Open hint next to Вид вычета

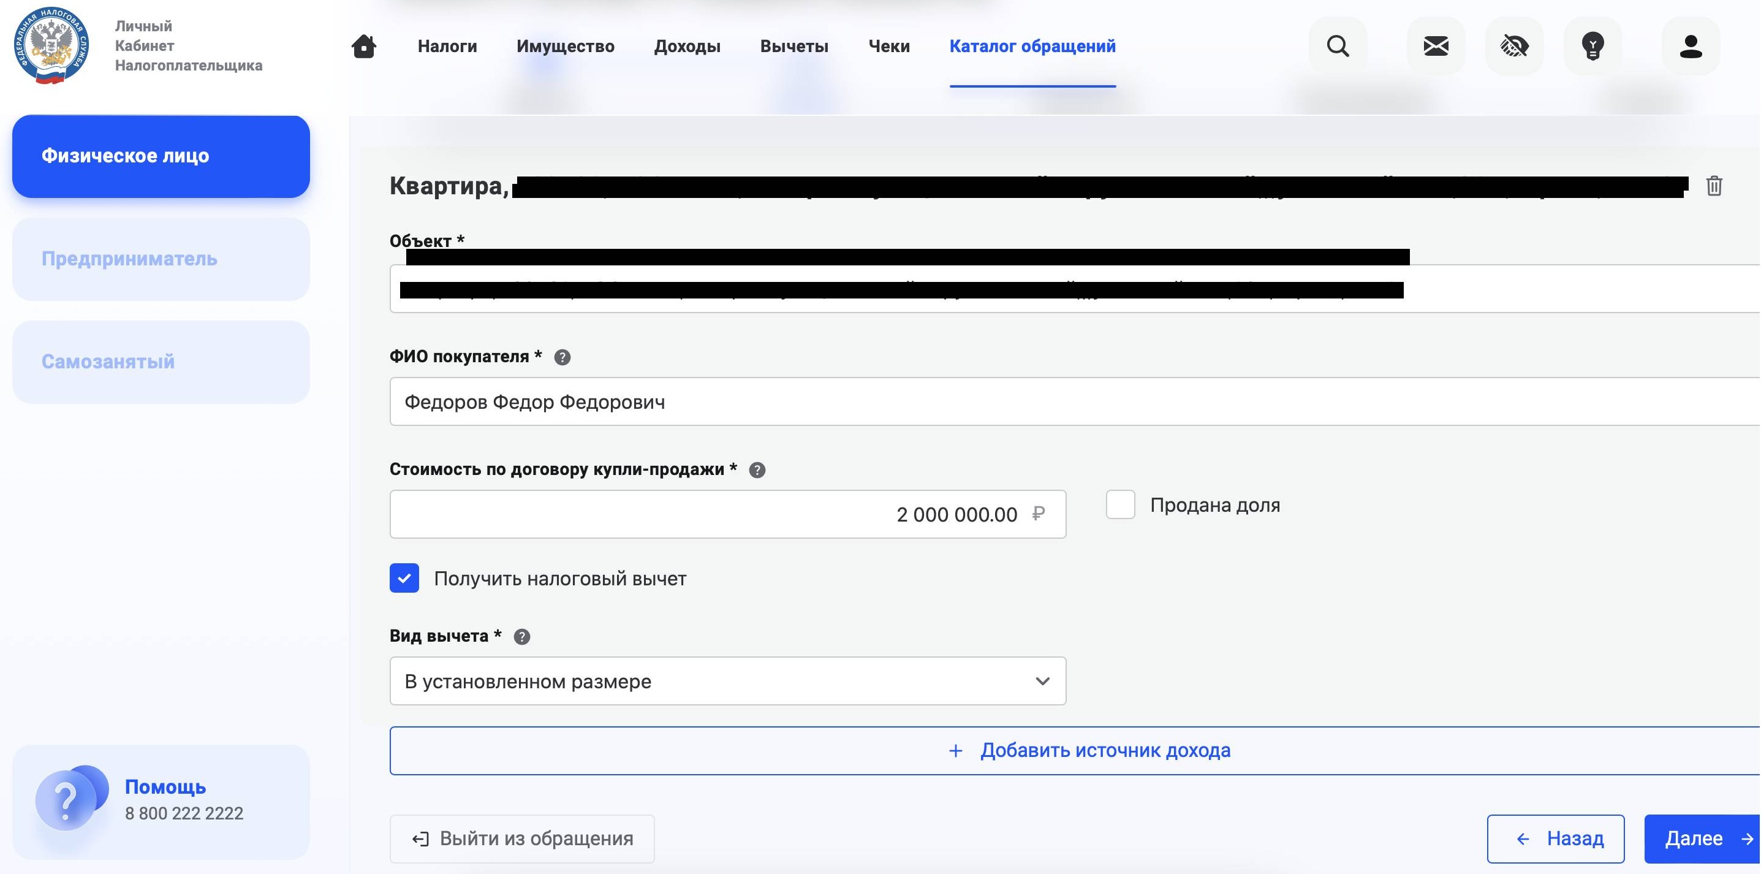click(521, 636)
